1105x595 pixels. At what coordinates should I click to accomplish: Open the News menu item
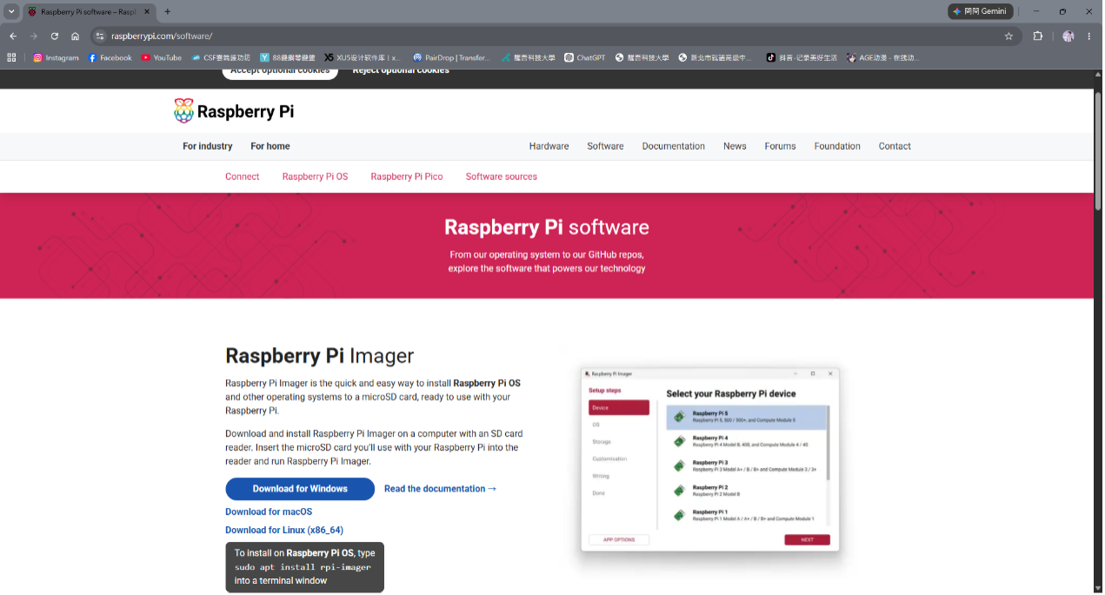[x=735, y=146]
